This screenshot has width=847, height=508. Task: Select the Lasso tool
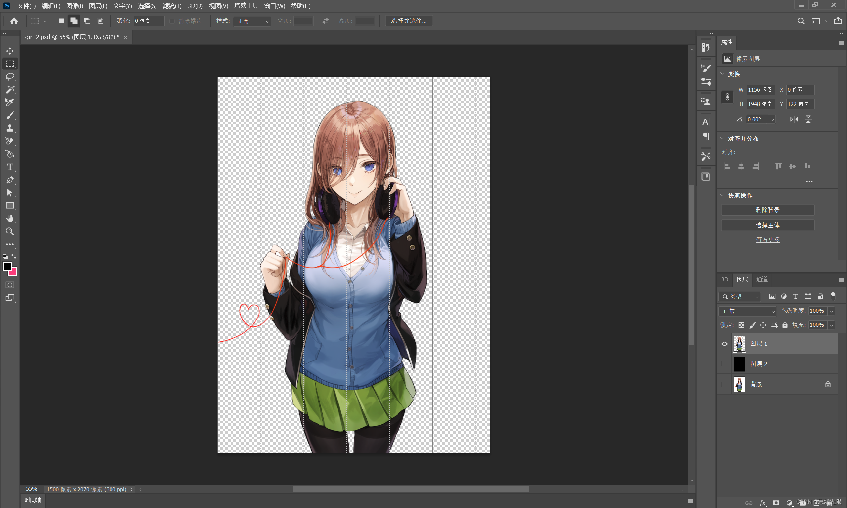[10, 77]
